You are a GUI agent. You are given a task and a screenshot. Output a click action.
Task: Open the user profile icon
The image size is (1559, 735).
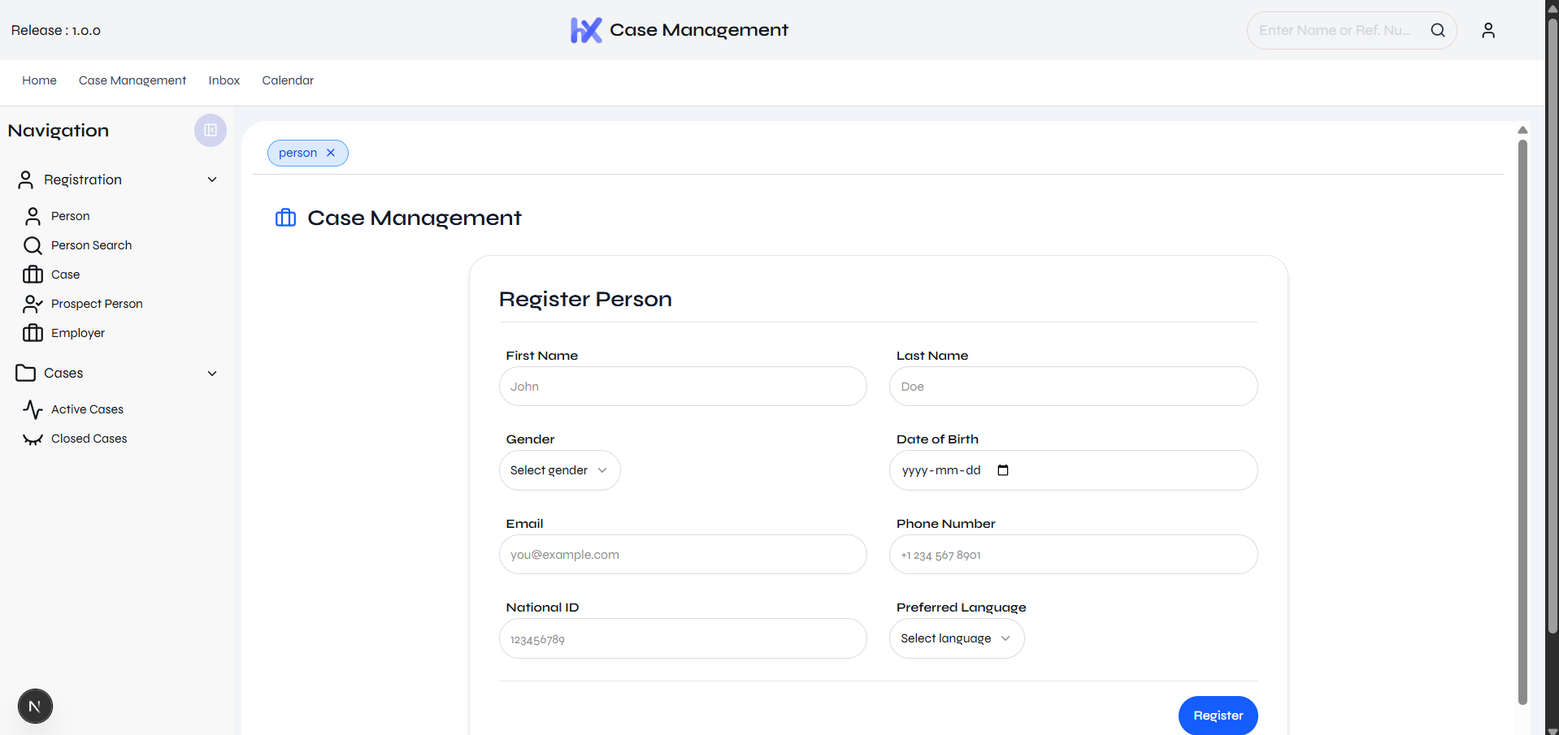(1487, 30)
